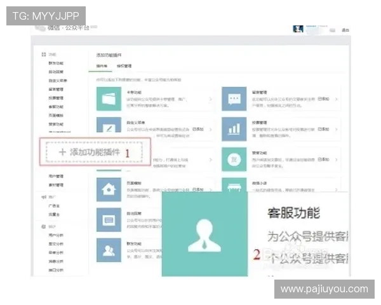The height and width of the screenshot is (305, 381).
Task: Click the 功能 grid icon in sidebar
Action: point(44,54)
